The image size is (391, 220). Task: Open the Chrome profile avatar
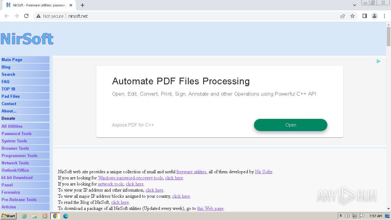[x=375, y=16]
